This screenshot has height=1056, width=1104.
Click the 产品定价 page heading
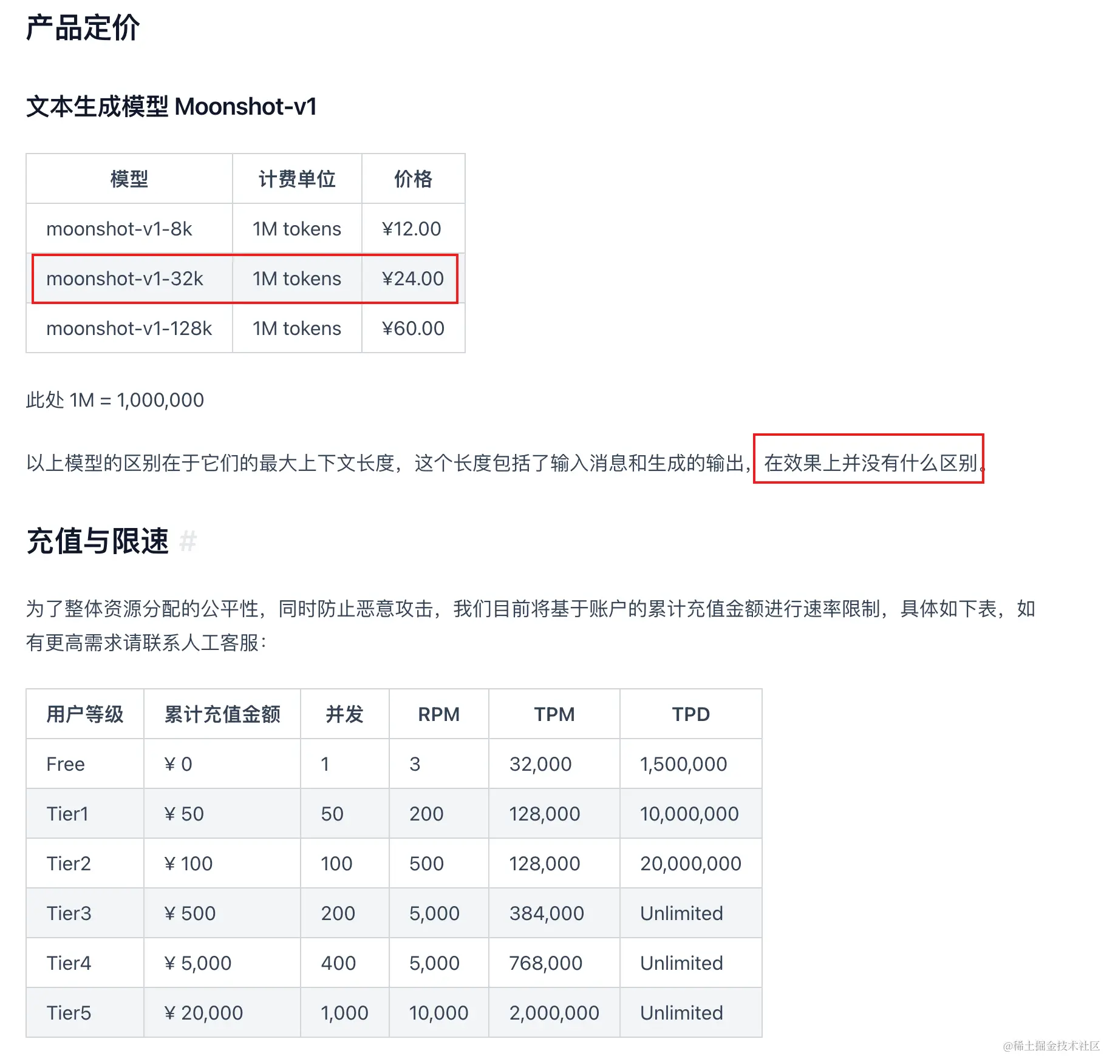pos(83,28)
